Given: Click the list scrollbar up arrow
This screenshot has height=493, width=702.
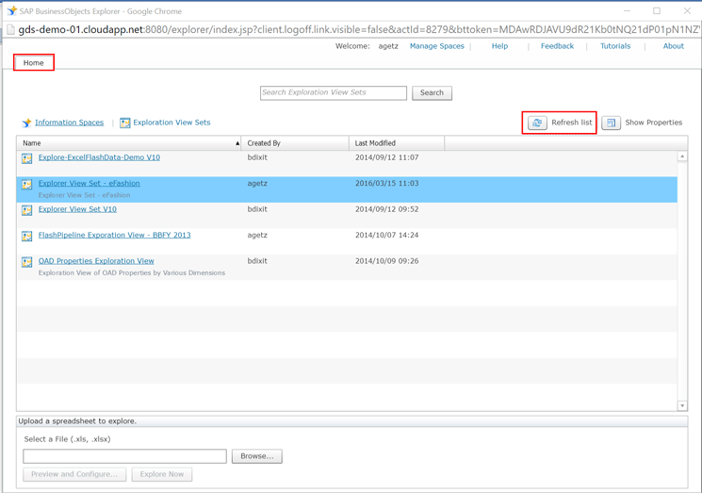Looking at the screenshot, I should pos(682,156).
